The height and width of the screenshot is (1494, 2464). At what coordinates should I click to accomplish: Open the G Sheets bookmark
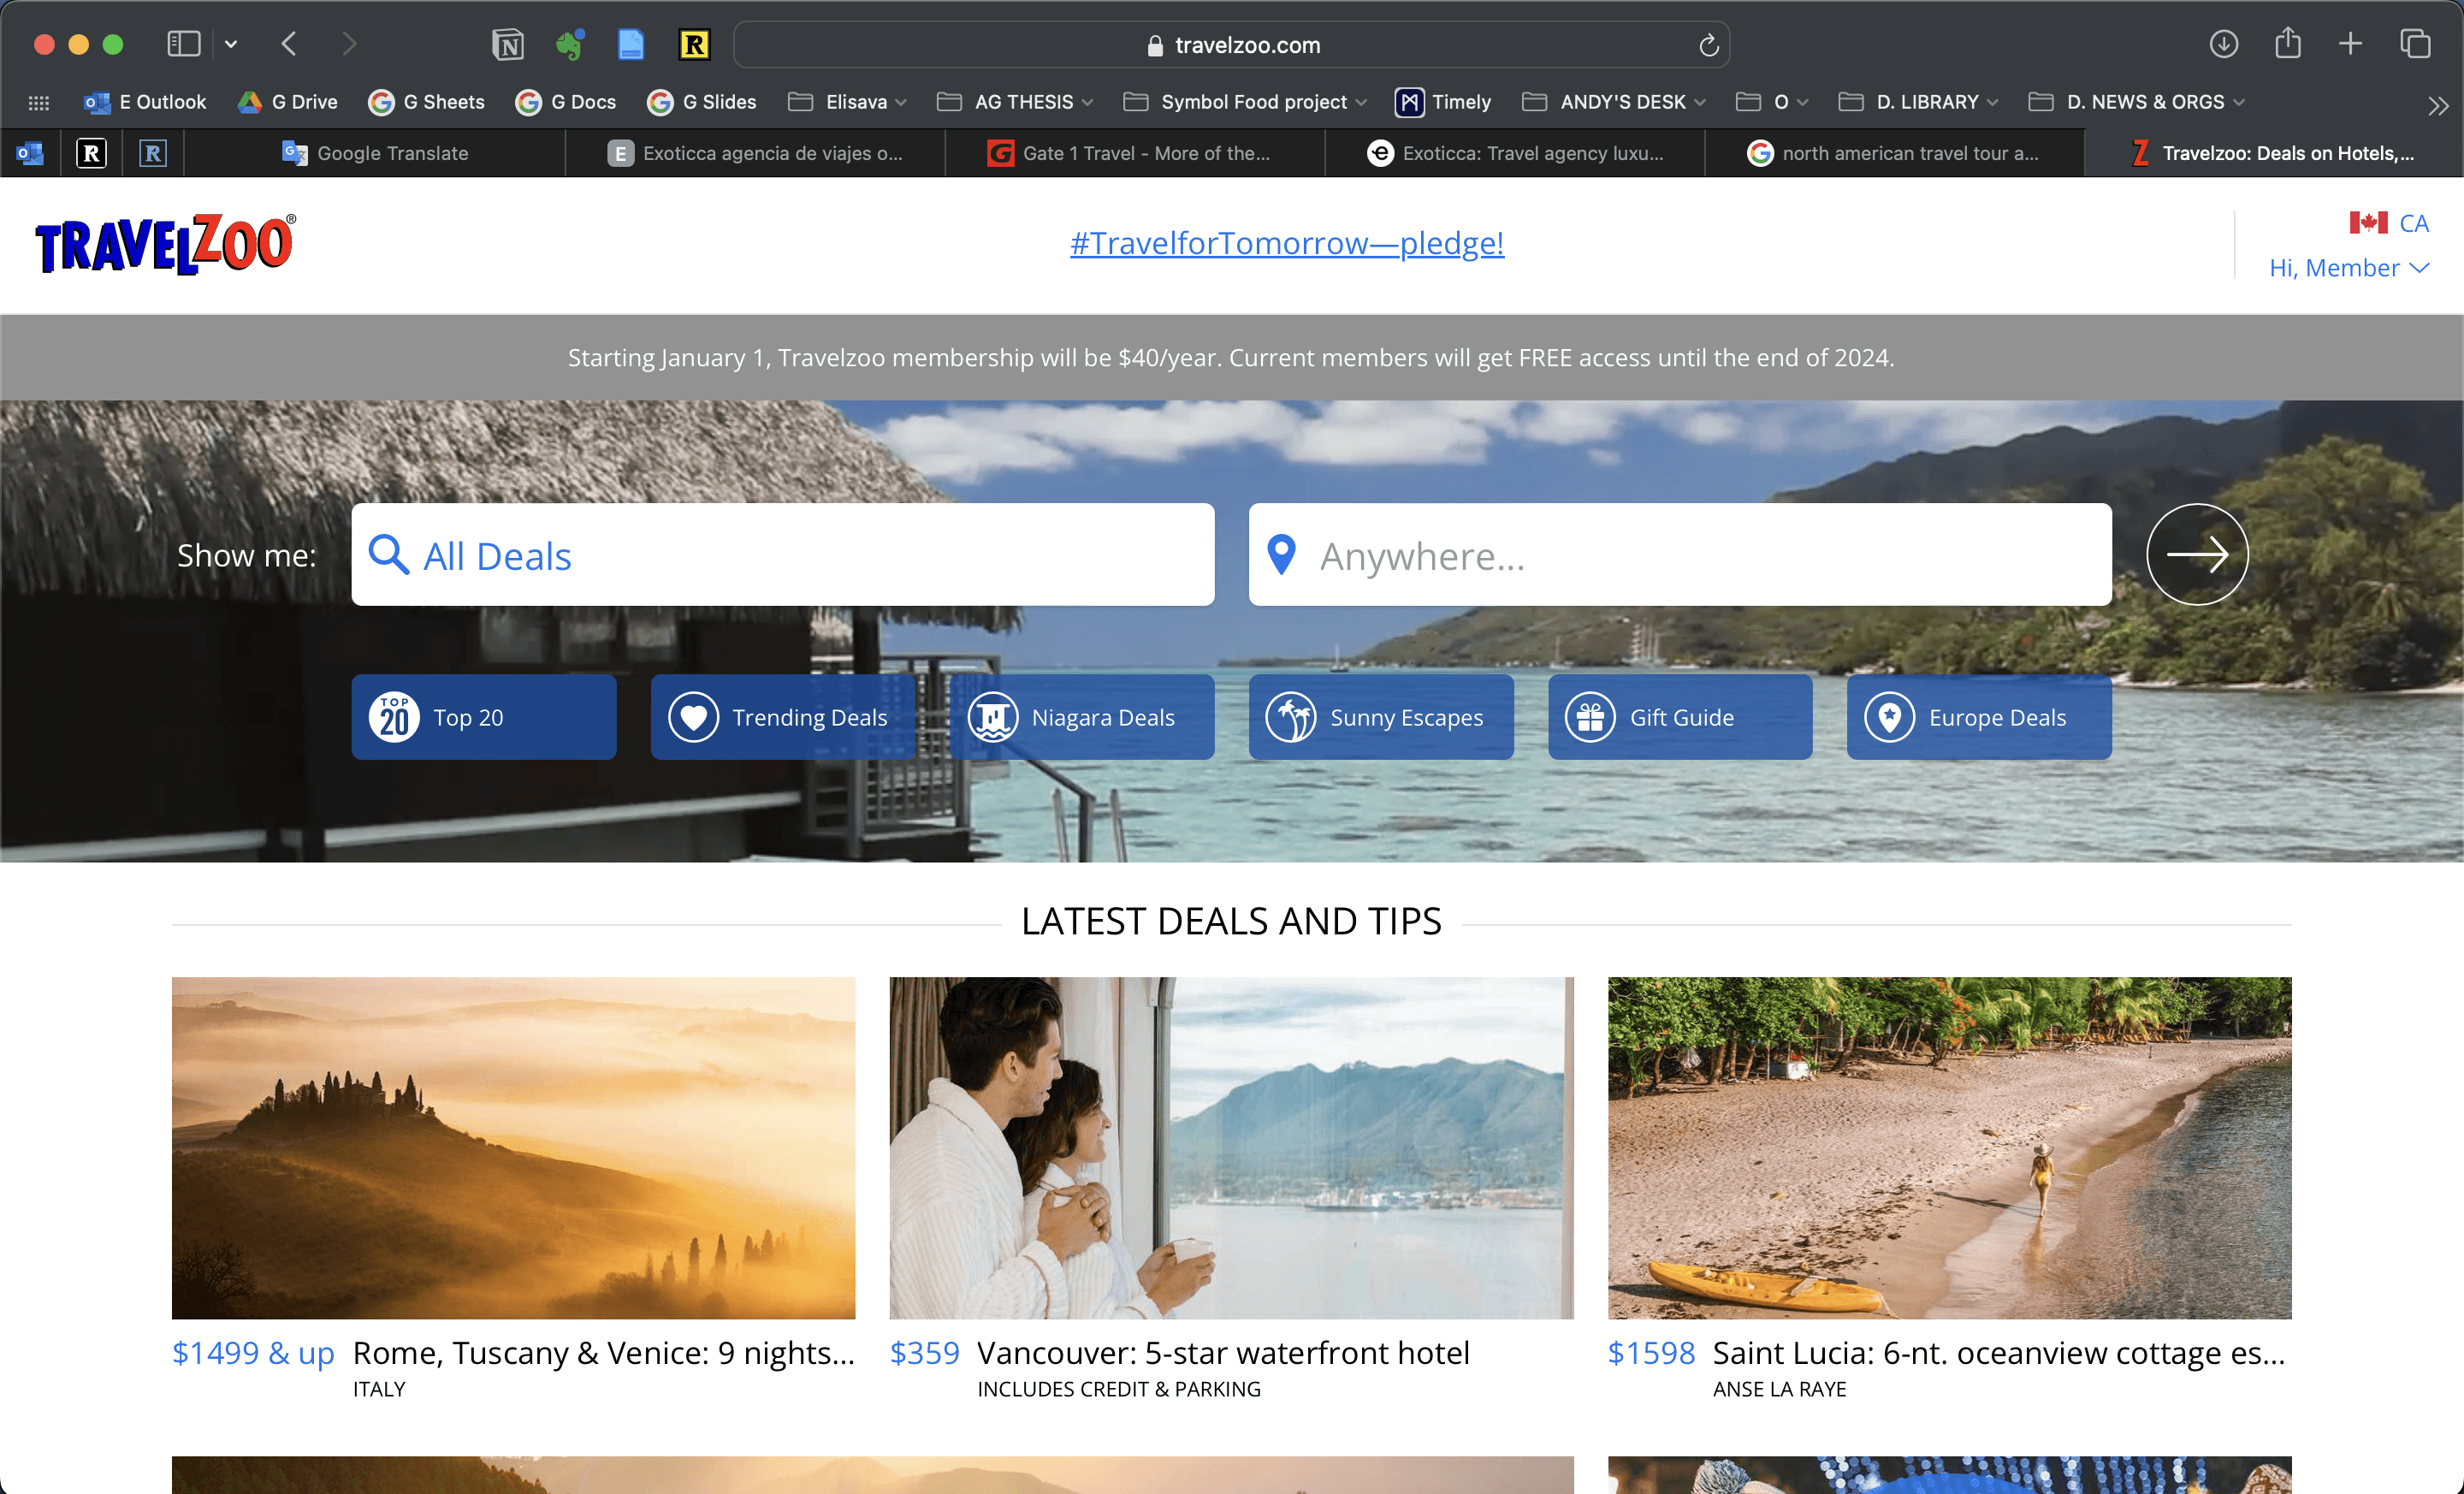[426, 102]
